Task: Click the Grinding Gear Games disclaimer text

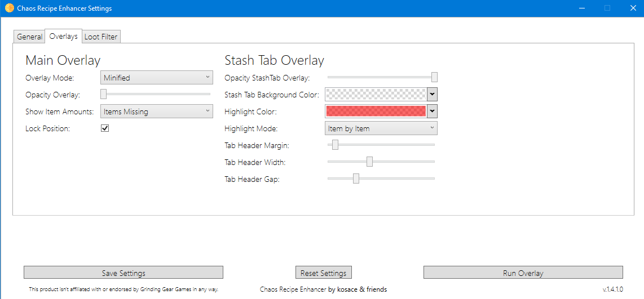Action: pos(123,289)
